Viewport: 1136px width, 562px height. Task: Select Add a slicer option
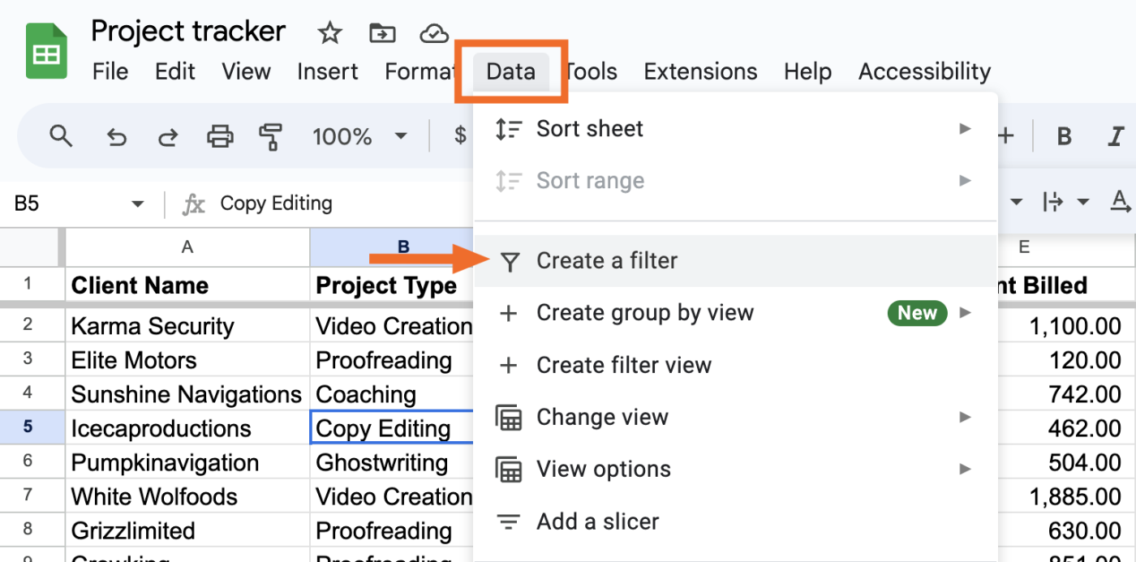click(597, 521)
